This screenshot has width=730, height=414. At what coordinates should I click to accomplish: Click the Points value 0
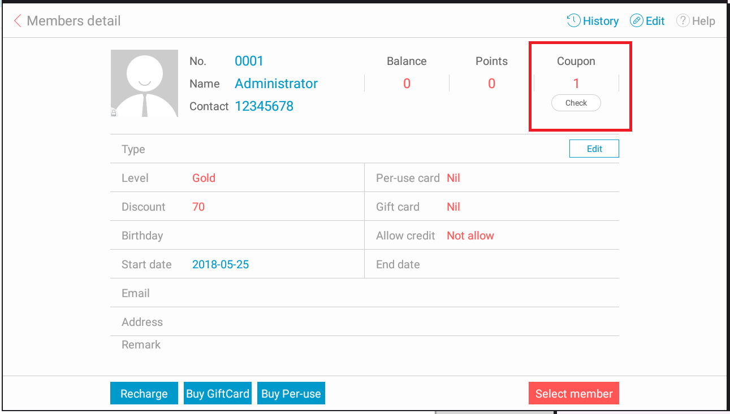(x=491, y=84)
